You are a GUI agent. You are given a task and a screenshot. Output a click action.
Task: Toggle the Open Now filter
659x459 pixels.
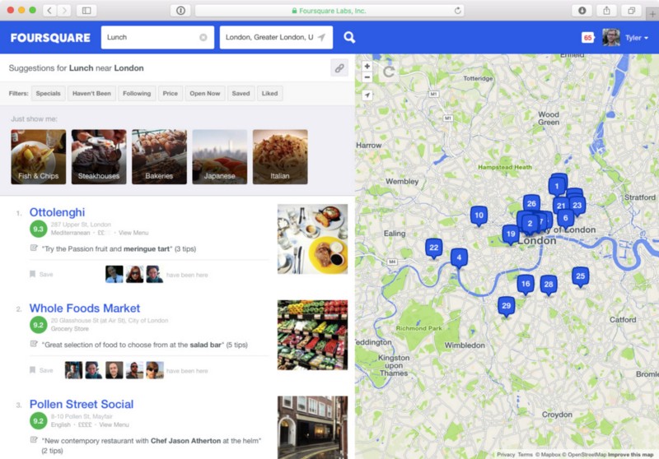point(204,94)
